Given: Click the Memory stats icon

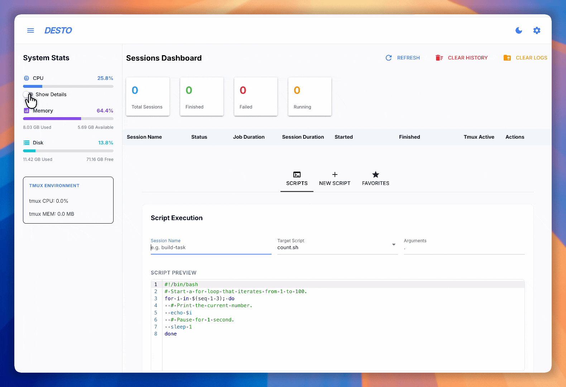Looking at the screenshot, I should click(26, 111).
